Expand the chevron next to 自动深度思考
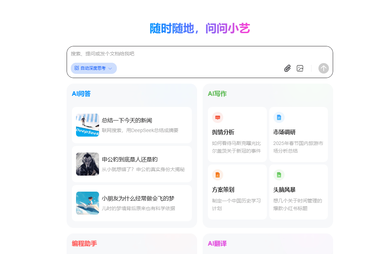 (x=110, y=69)
